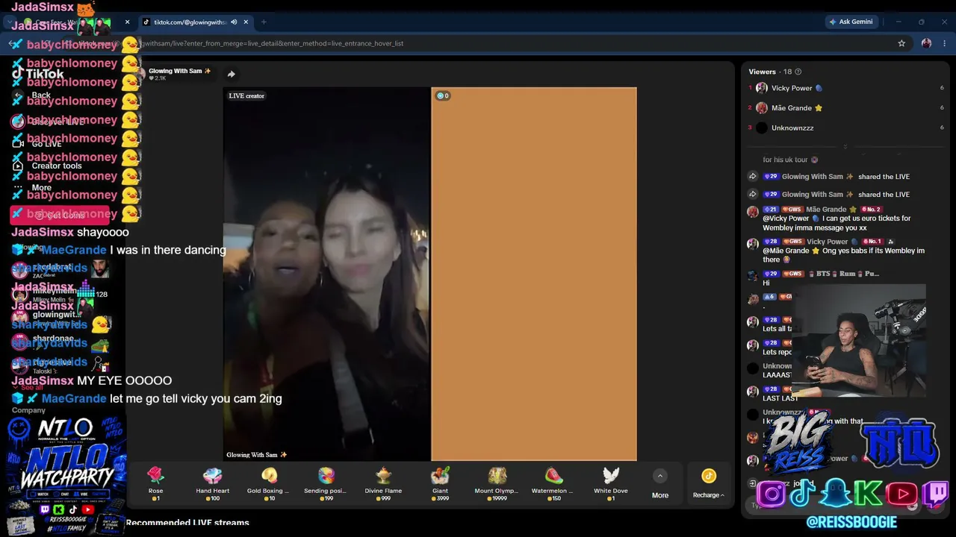Click the 'More' label in gift bar

pyautogui.click(x=659, y=495)
